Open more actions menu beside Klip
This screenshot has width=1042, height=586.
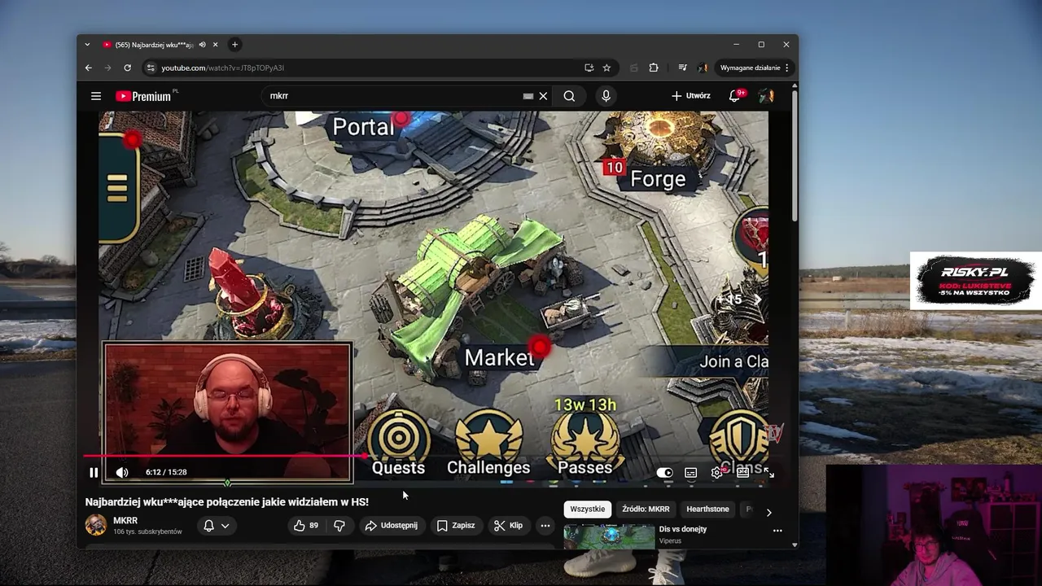[x=545, y=526]
